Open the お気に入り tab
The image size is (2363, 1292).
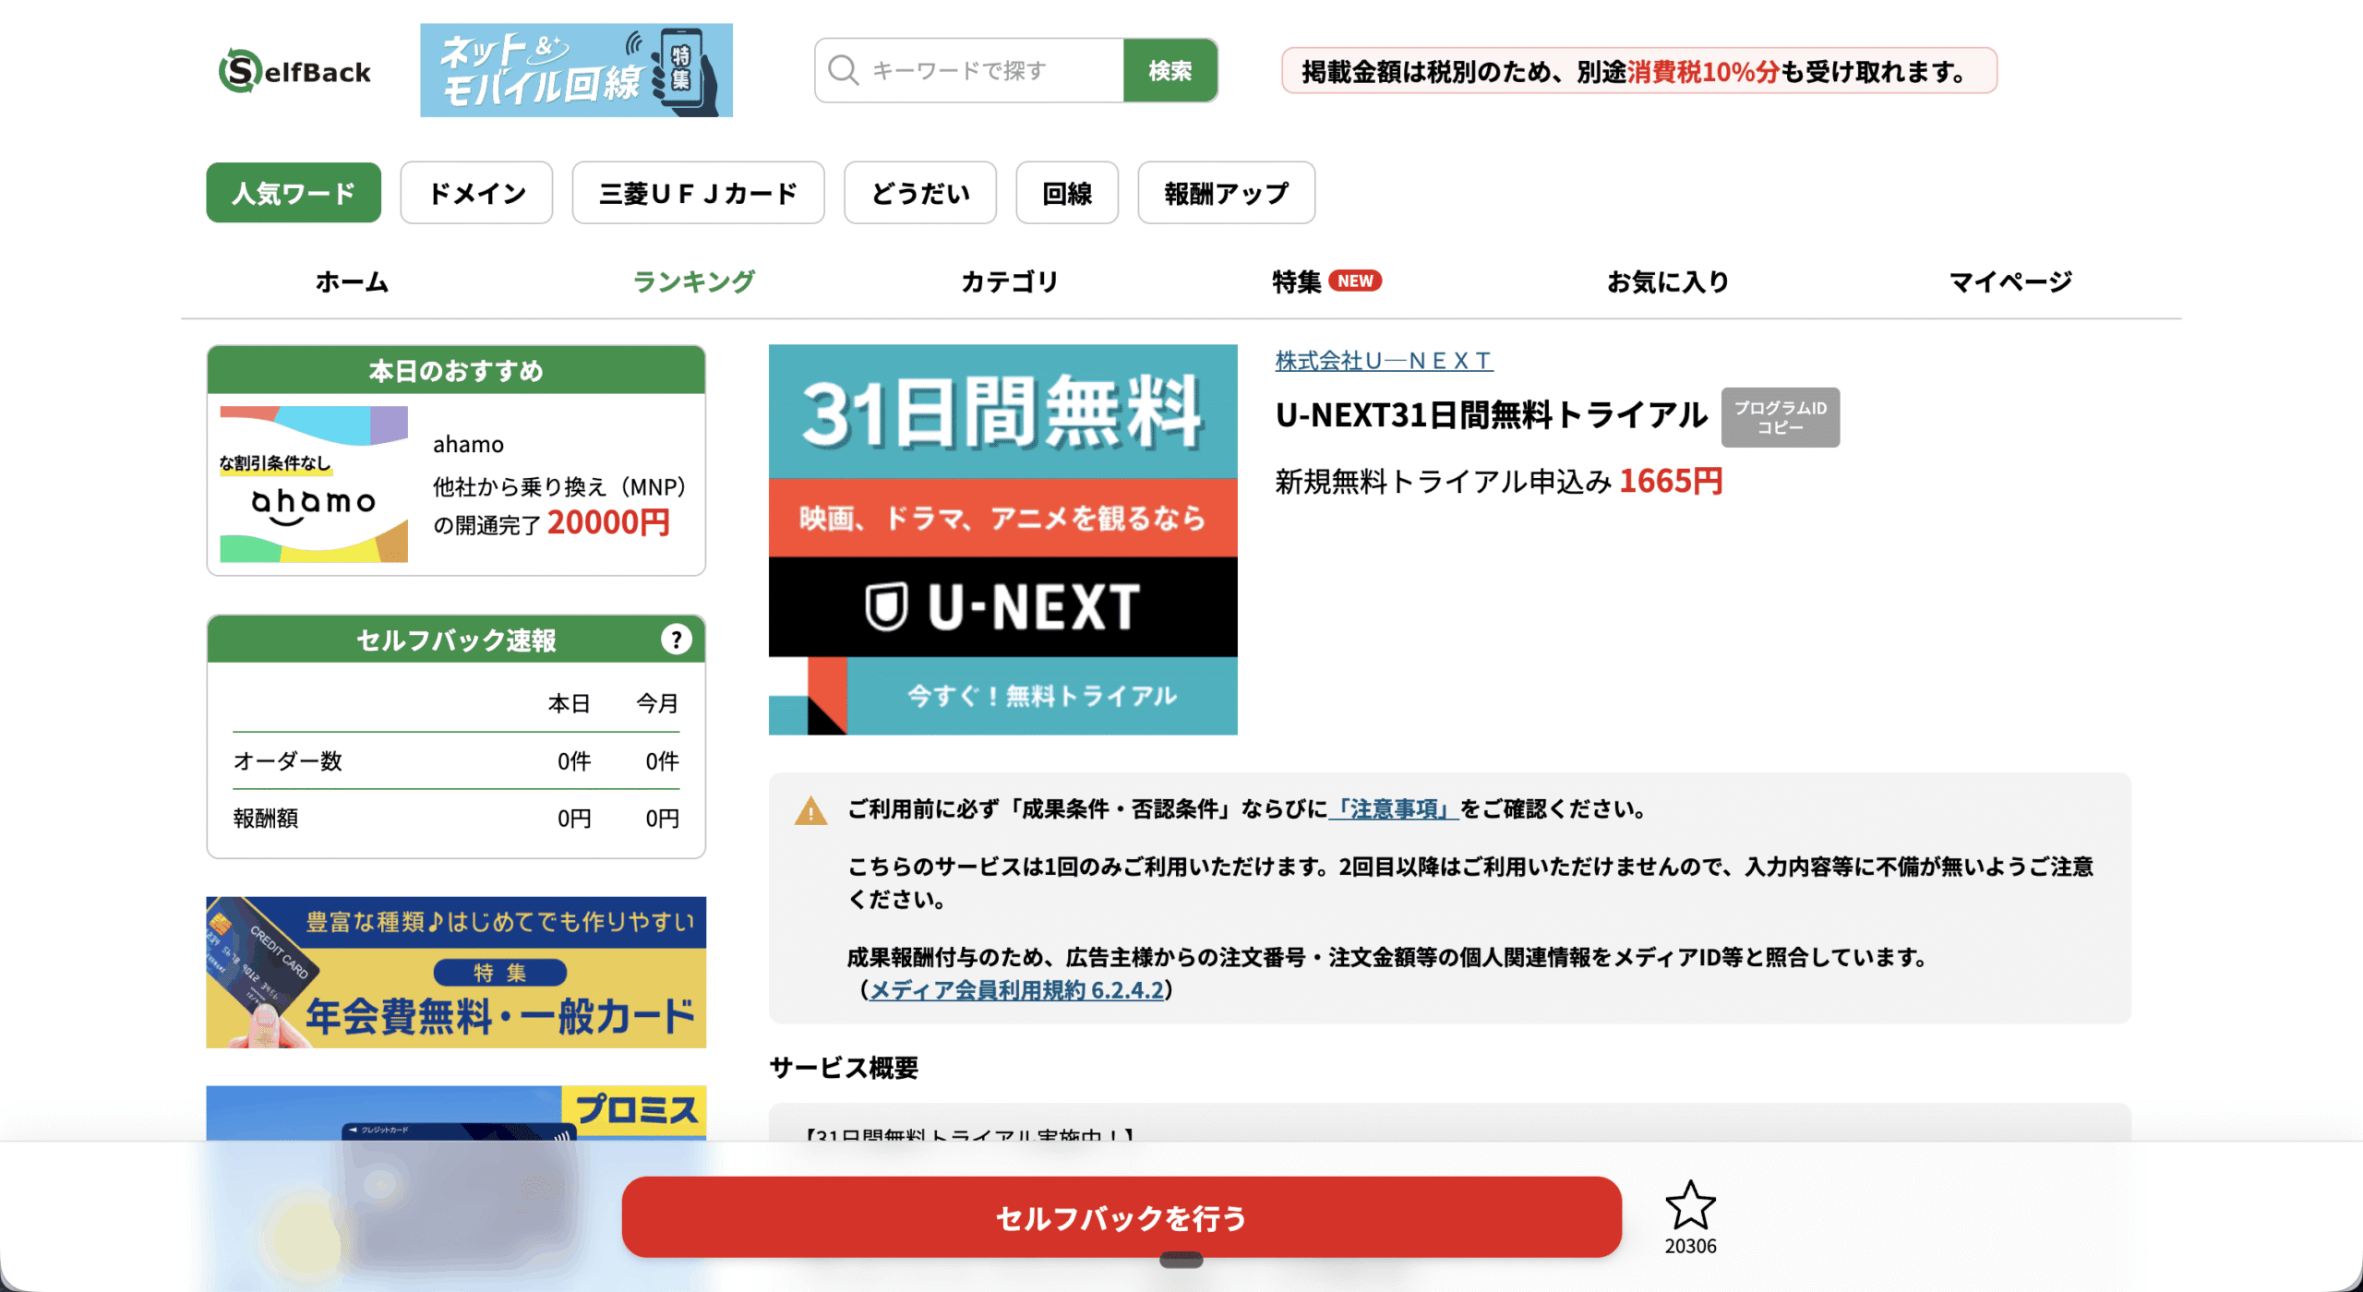tap(1668, 281)
